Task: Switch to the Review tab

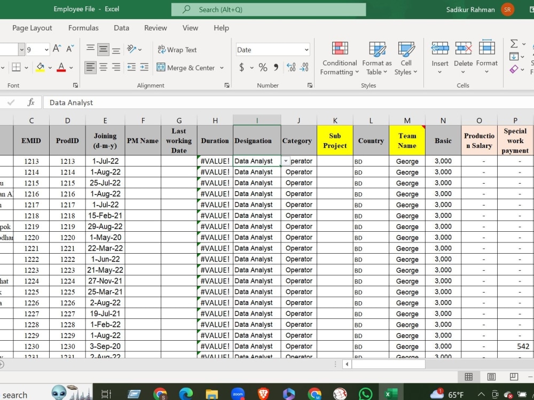Action: tap(155, 28)
